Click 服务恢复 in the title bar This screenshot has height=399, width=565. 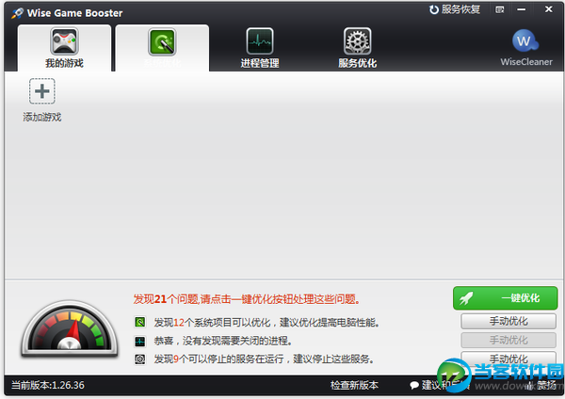pos(455,9)
